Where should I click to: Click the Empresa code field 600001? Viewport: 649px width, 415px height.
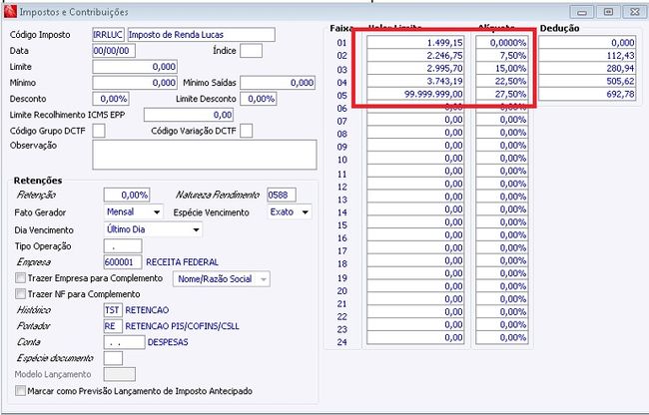123,262
